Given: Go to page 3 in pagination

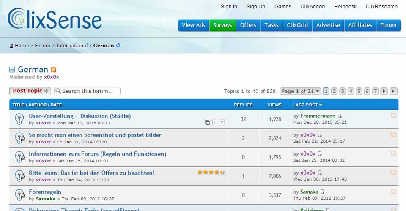Looking at the screenshot, I should click(343, 91).
